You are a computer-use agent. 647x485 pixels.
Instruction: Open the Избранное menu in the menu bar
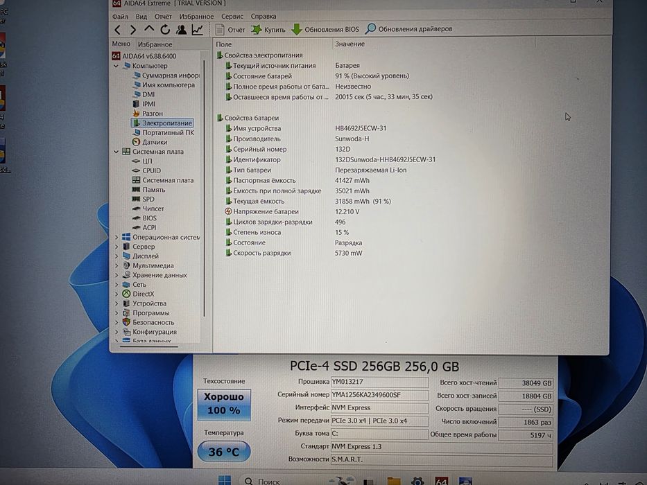[196, 17]
